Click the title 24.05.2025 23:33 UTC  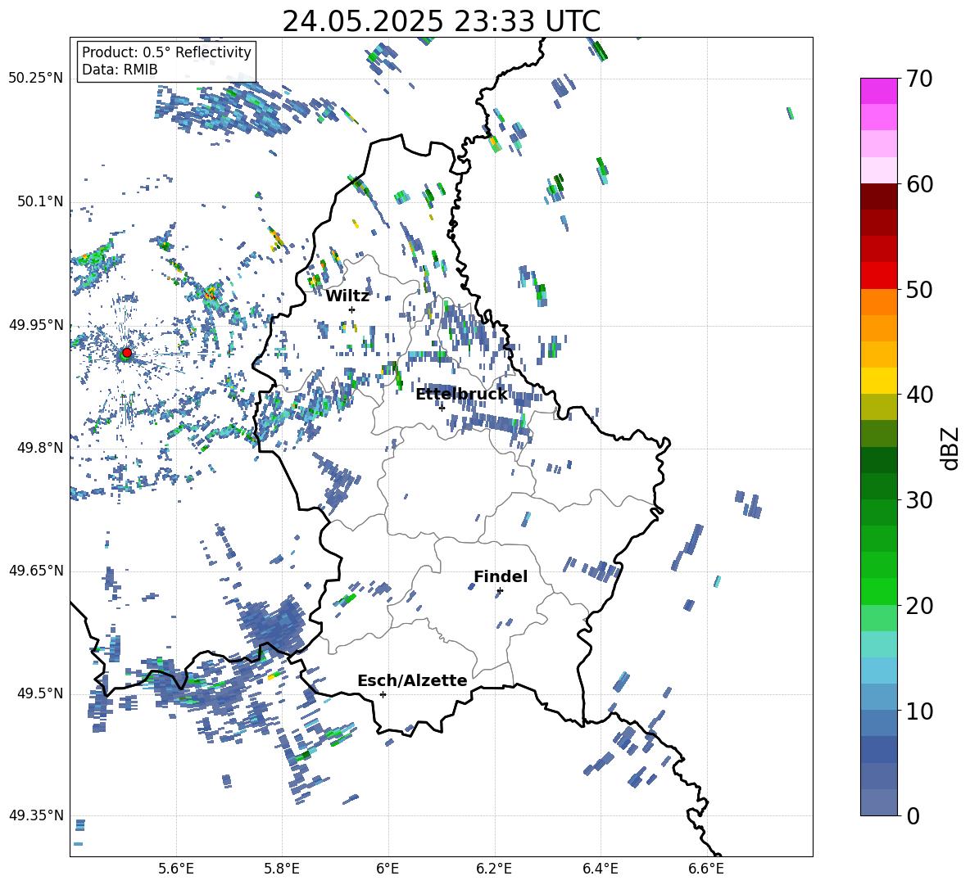(x=441, y=21)
